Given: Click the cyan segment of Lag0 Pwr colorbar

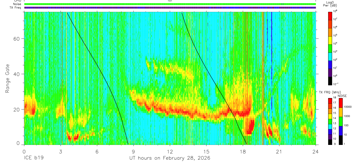Looking at the screenshot, I should coord(330,56).
